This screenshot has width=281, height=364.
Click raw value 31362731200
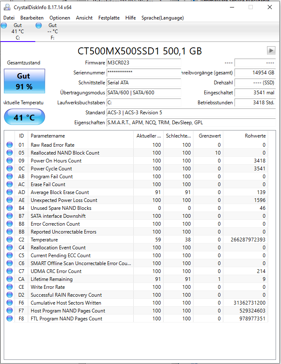click(249, 303)
